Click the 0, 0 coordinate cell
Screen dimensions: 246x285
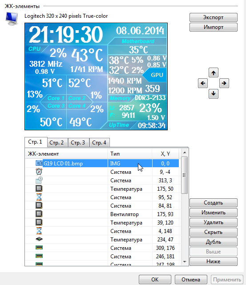click(165, 163)
